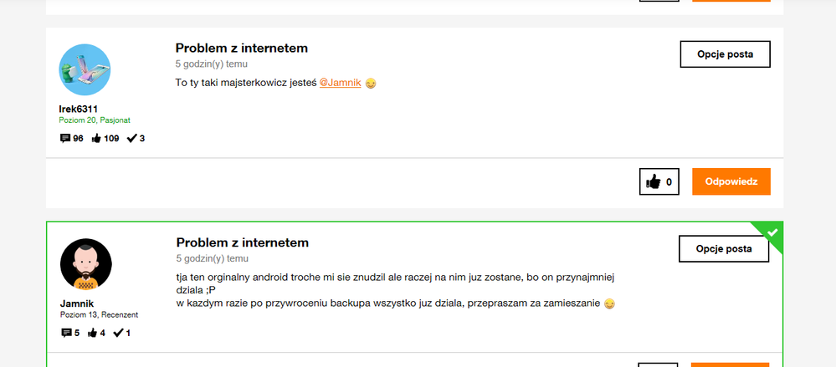Viewport: 836px width, 367px height.
Task: Click the green accepted-solution checkmark badge
Action: pyautogui.click(x=772, y=232)
